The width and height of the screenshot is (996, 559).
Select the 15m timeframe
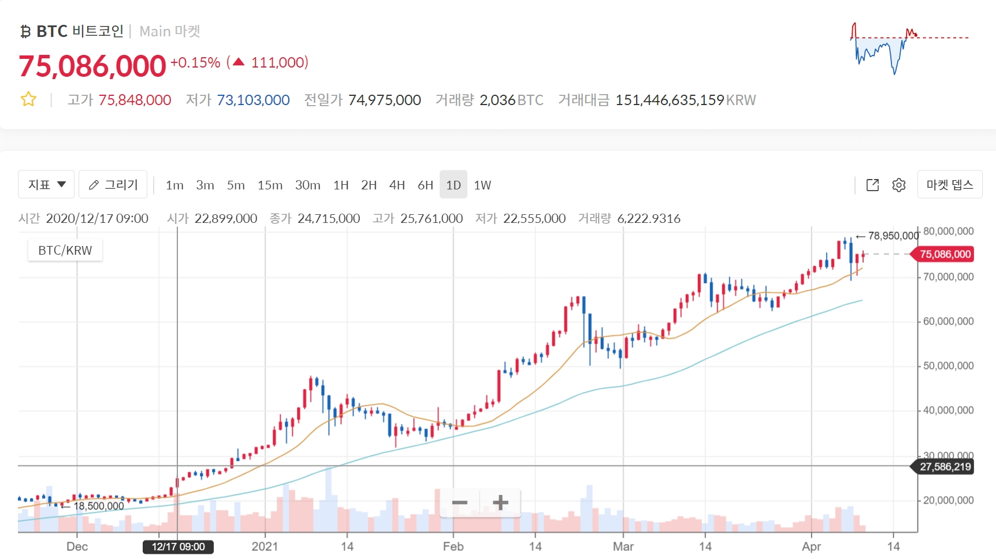coord(270,185)
